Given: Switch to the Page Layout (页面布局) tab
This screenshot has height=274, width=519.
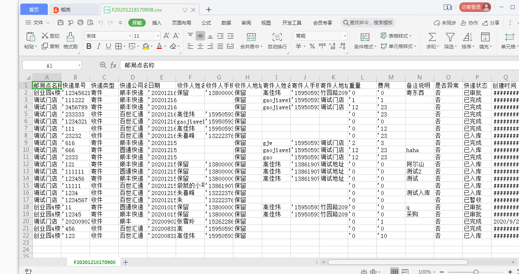Looking at the screenshot, I should click(x=181, y=23).
